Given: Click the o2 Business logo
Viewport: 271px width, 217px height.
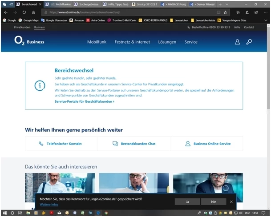Looking at the screenshot, I should (x=29, y=41).
